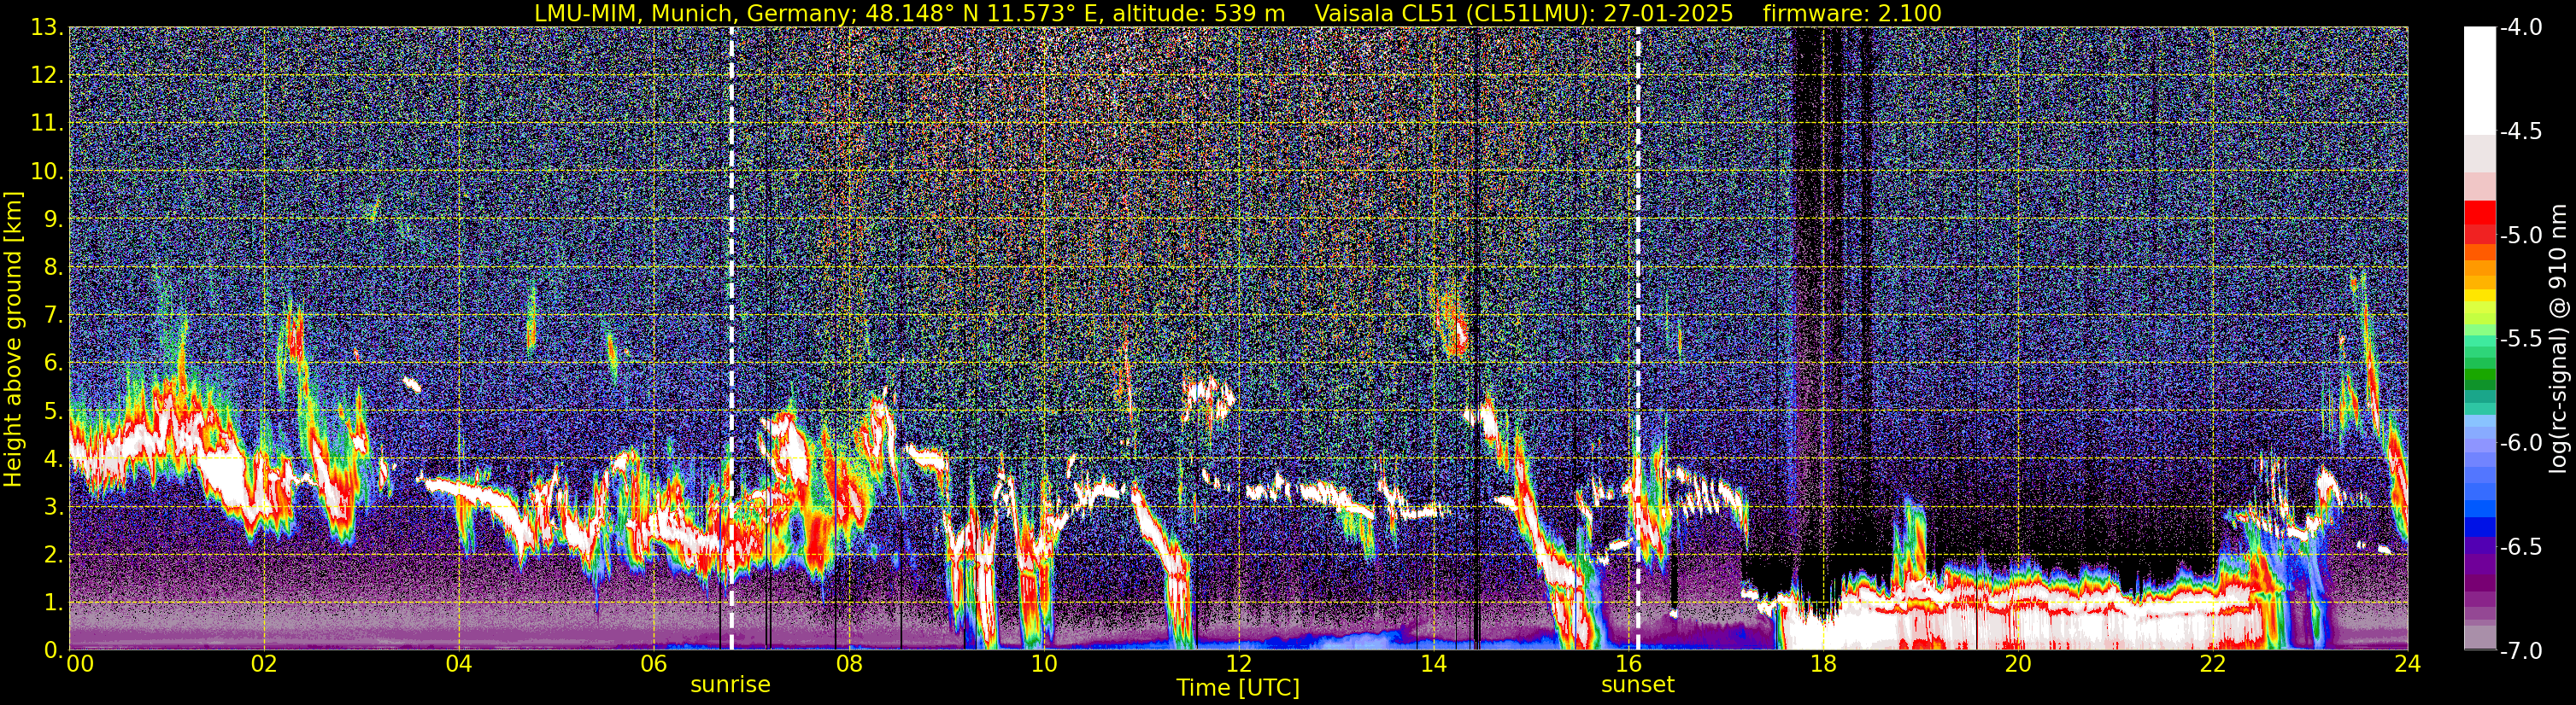The image size is (2576, 705).
Task: Click the colorbar label "-6.0"
Action: coord(2521,442)
